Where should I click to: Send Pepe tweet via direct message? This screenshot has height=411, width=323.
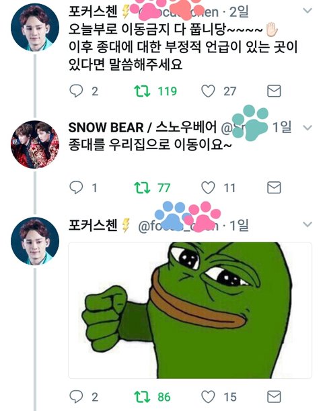point(274,397)
